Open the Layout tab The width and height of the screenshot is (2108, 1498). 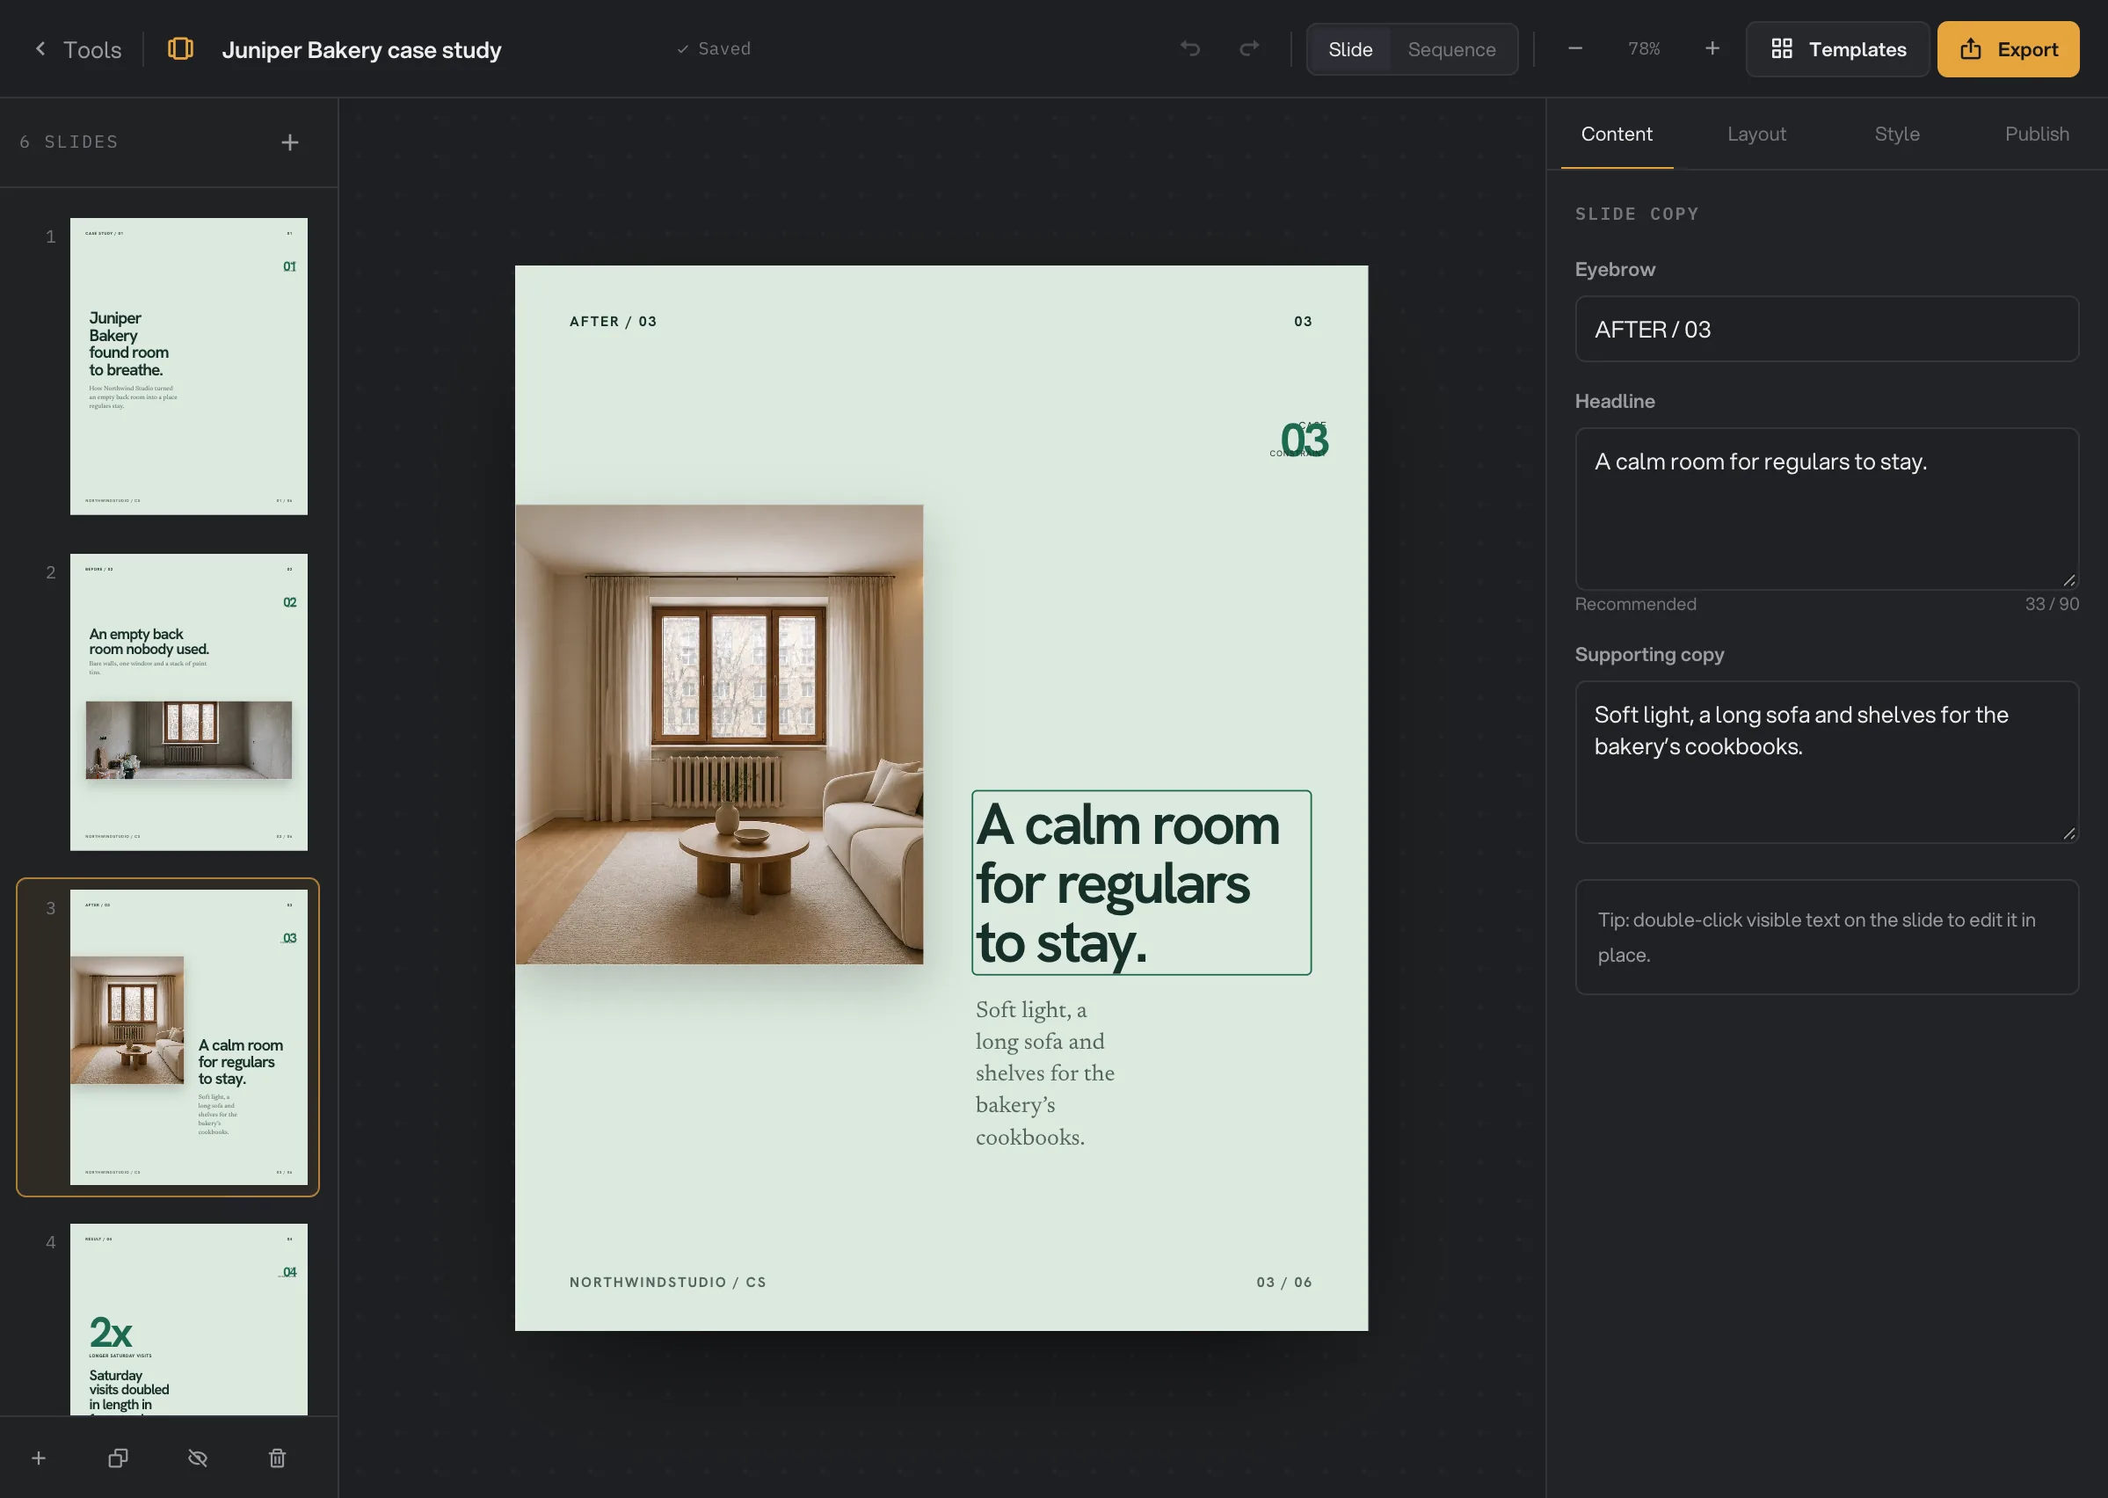[x=1755, y=134]
